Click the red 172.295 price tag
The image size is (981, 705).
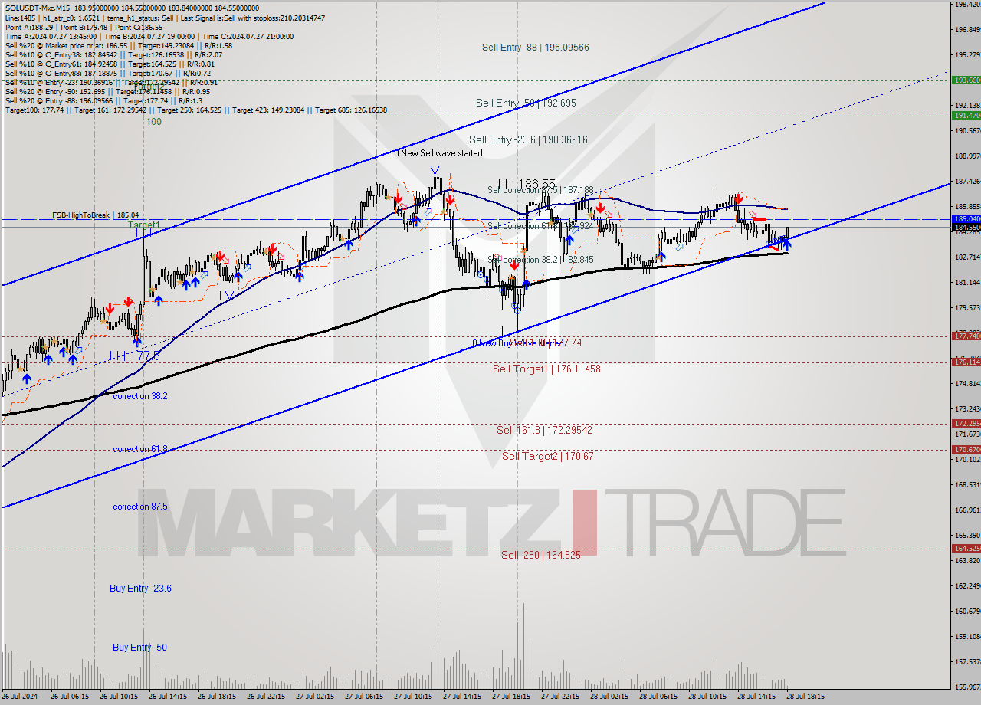click(x=966, y=423)
